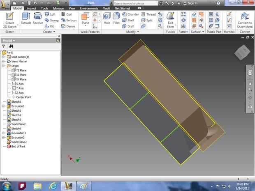This screenshot has height=191, width=255.
Task: Open the full navigation wheel
Action: pos(250,73)
